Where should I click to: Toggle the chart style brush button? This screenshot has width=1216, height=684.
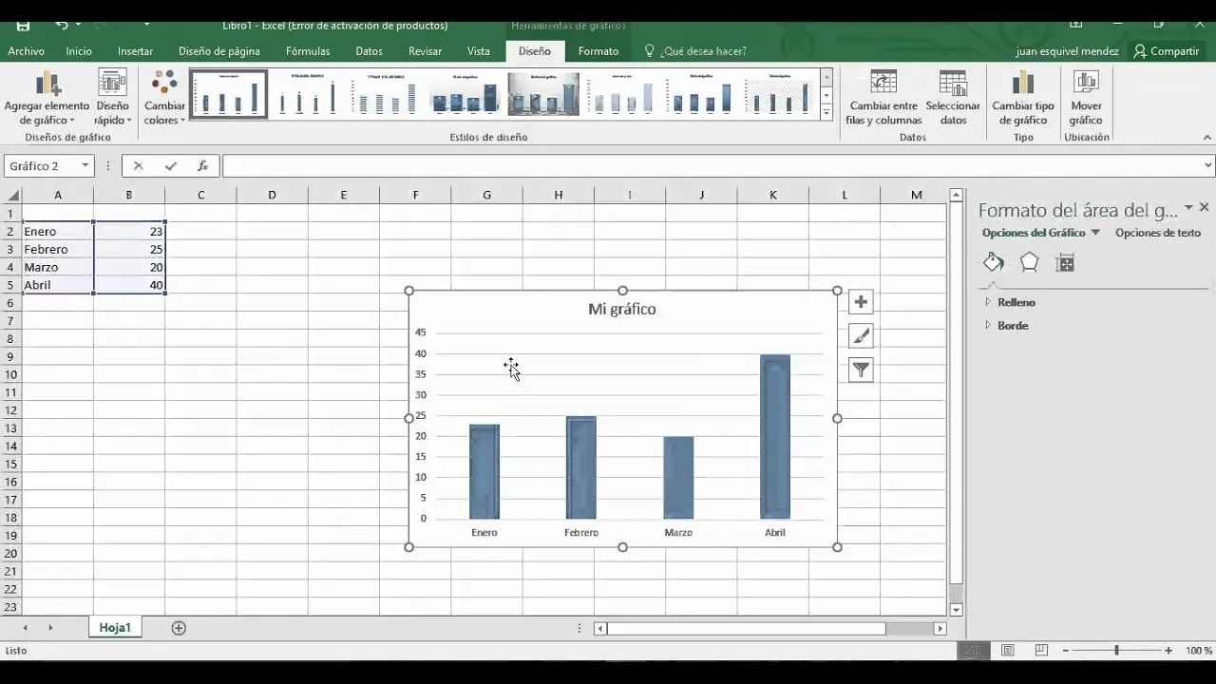(860, 335)
